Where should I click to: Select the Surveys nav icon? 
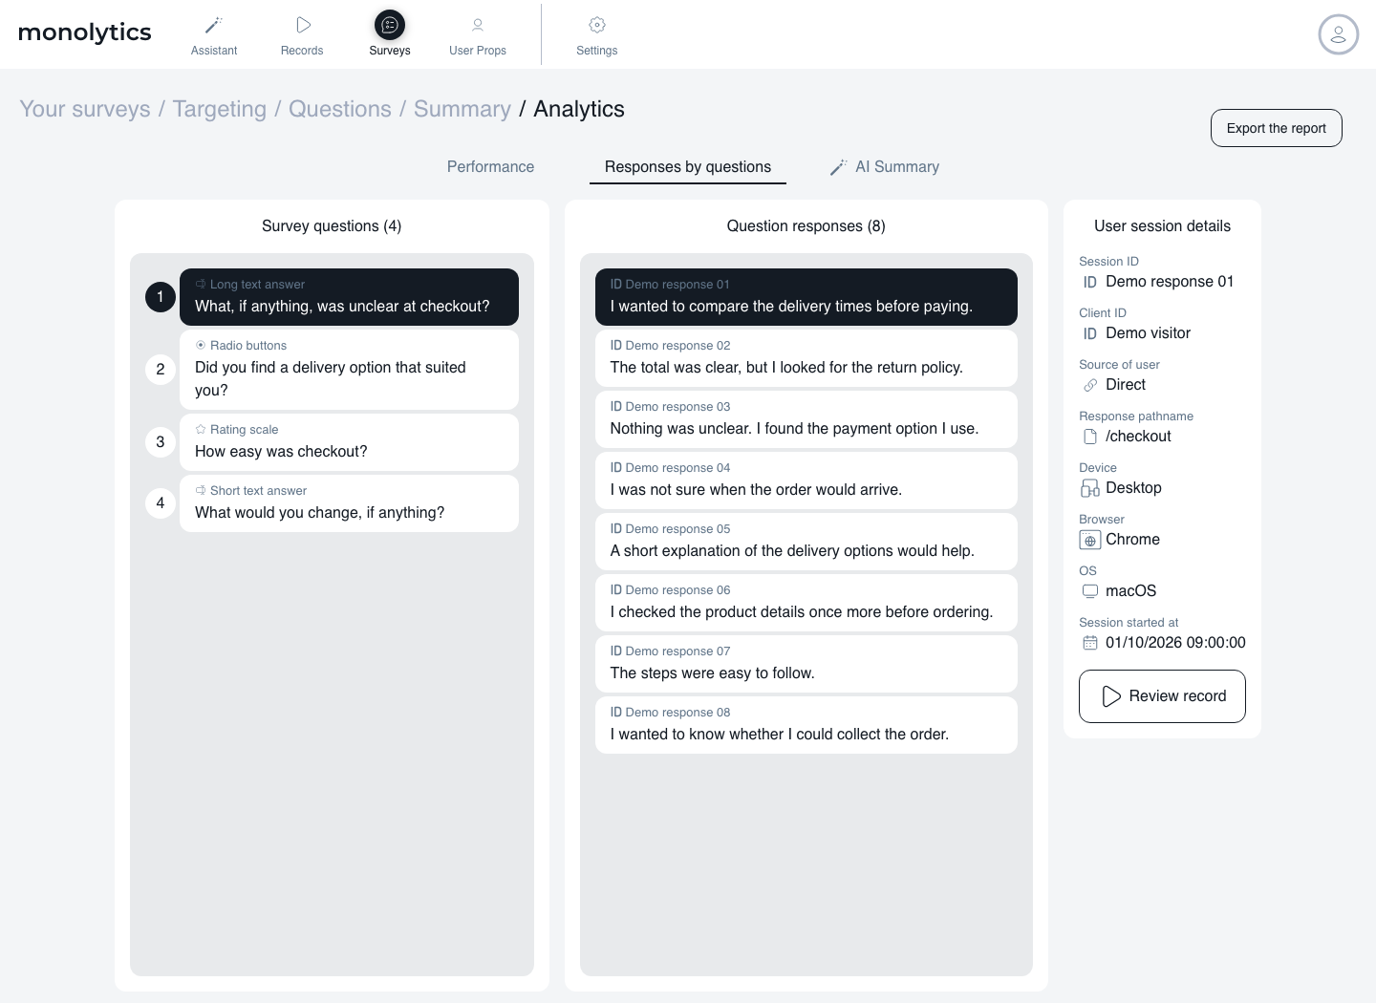click(390, 25)
